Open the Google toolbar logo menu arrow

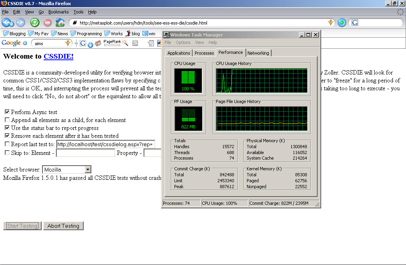pyautogui.click(x=25, y=43)
